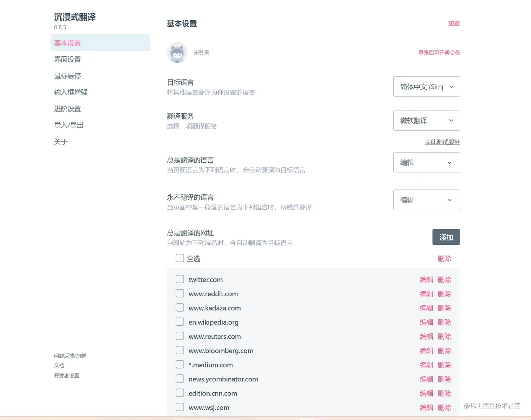Open 鼠标悬停 settings
This screenshot has height=420, width=531.
(67, 76)
